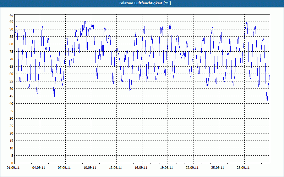284x177 pixels.
Task: Click the y-axis label '80'
Action: pyautogui.click(x=11, y=44)
